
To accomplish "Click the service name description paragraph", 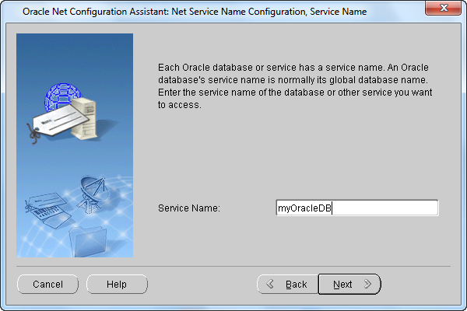I will click(295, 86).
